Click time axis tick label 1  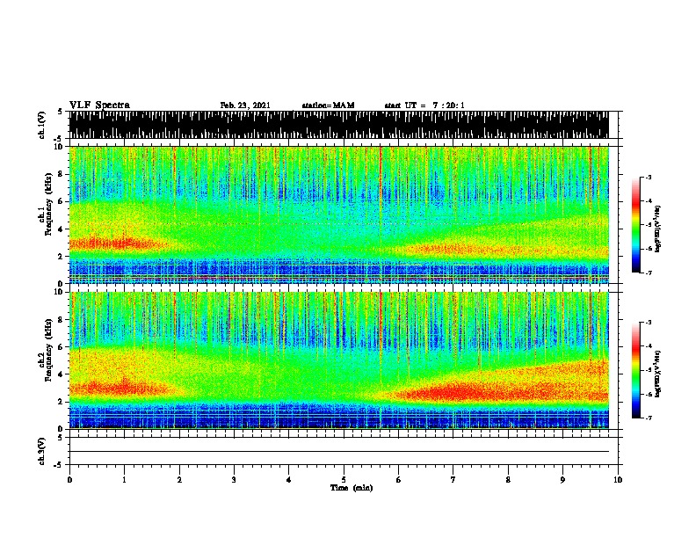tap(124, 480)
